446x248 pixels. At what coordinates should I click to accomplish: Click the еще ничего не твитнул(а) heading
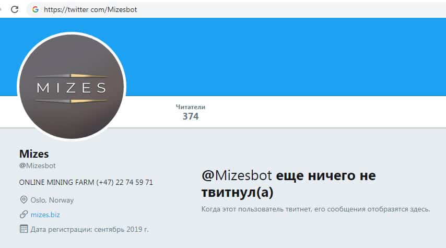(288, 184)
